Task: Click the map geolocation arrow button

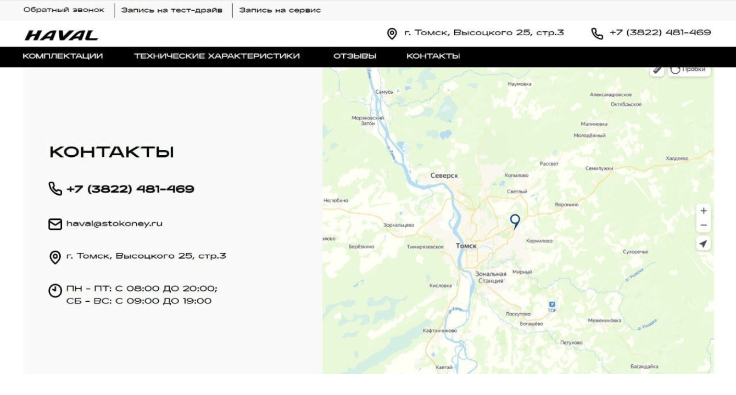Action: click(704, 244)
